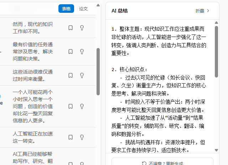
Task: Open lightbulb hint for 最有价值的任务 row
Action: (x=82, y=52)
